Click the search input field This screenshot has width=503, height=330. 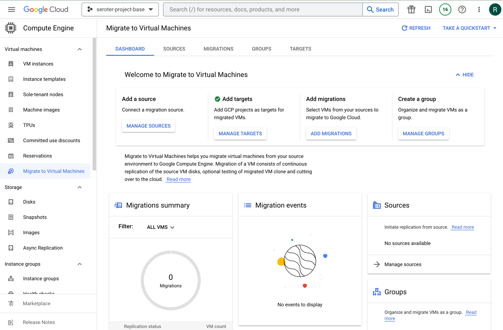coord(262,10)
